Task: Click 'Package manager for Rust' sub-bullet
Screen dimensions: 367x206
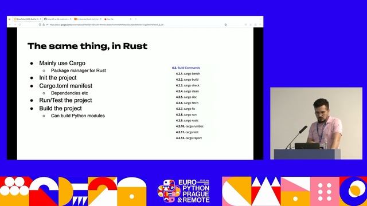Action: [79, 70]
